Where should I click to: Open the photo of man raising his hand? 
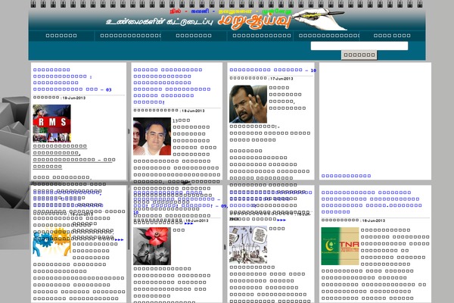point(248,104)
